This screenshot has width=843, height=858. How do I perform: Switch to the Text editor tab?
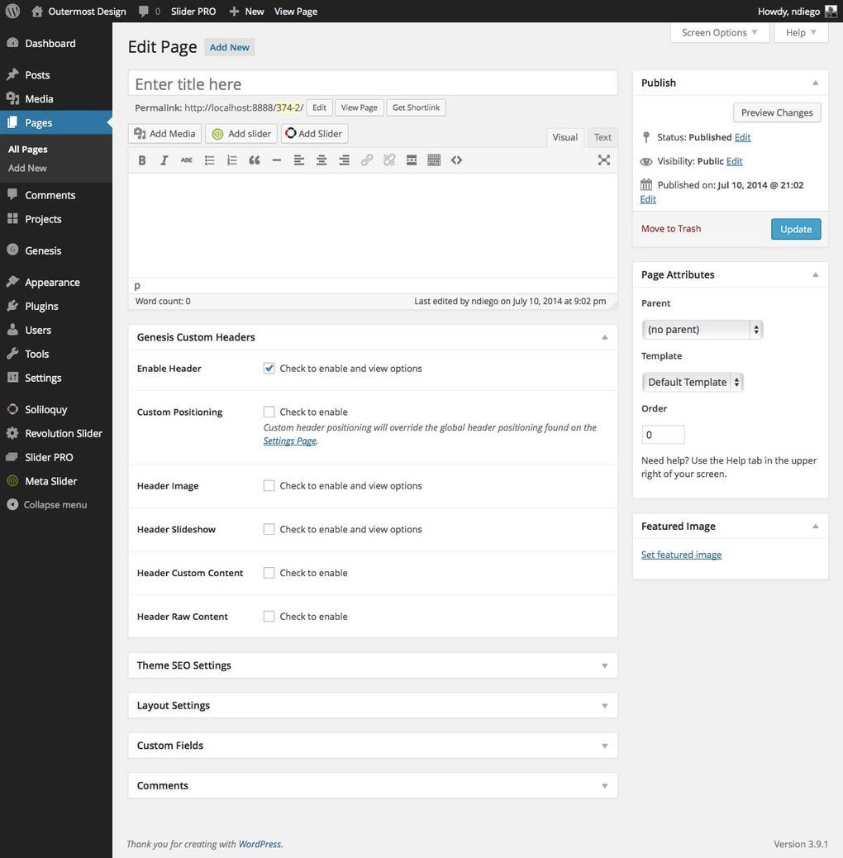[x=602, y=137]
